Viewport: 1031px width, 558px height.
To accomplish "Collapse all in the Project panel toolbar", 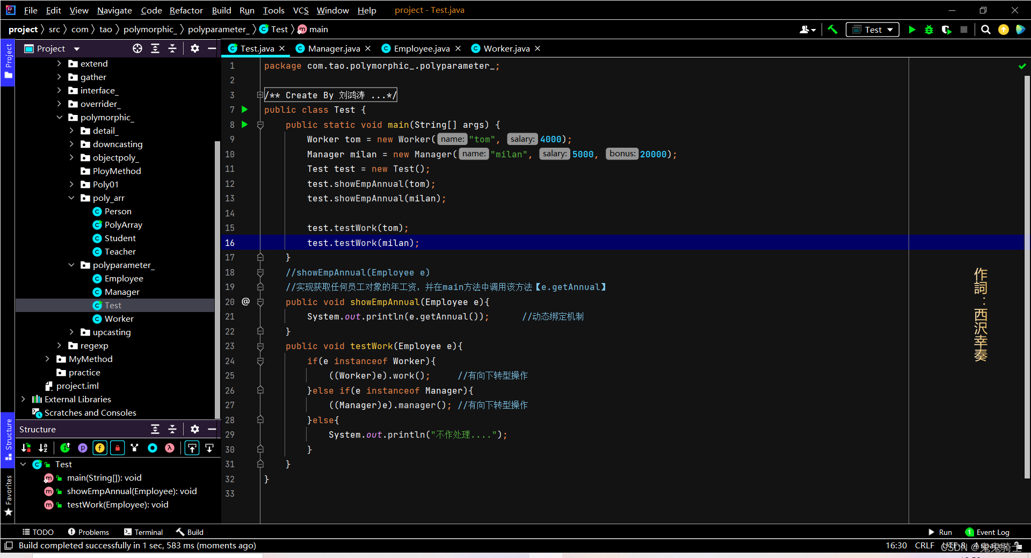I will click(x=172, y=48).
